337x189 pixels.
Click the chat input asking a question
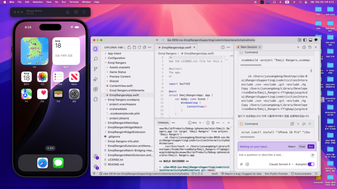click(273, 155)
